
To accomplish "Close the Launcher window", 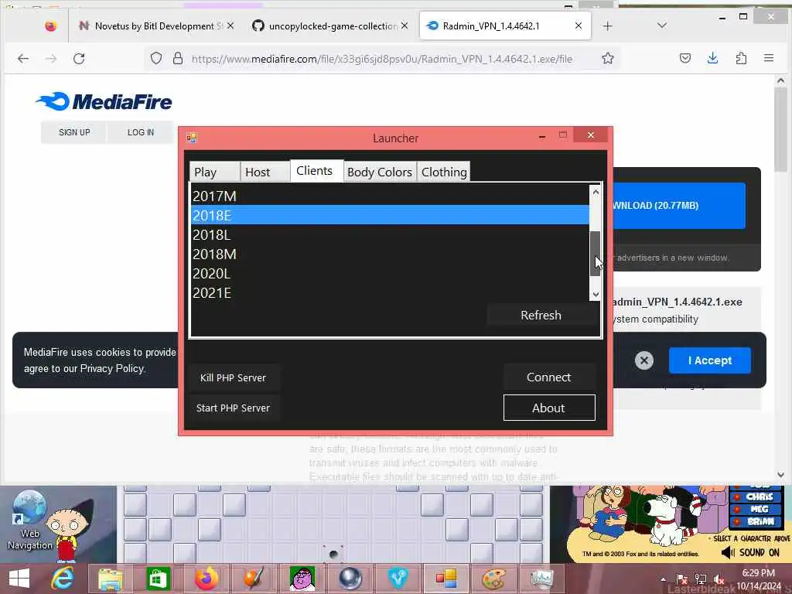I will tap(590, 135).
